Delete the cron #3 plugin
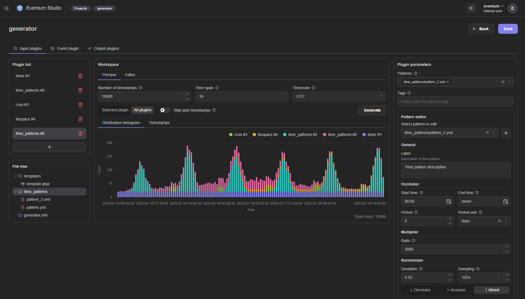525x299 pixels. pos(80,105)
